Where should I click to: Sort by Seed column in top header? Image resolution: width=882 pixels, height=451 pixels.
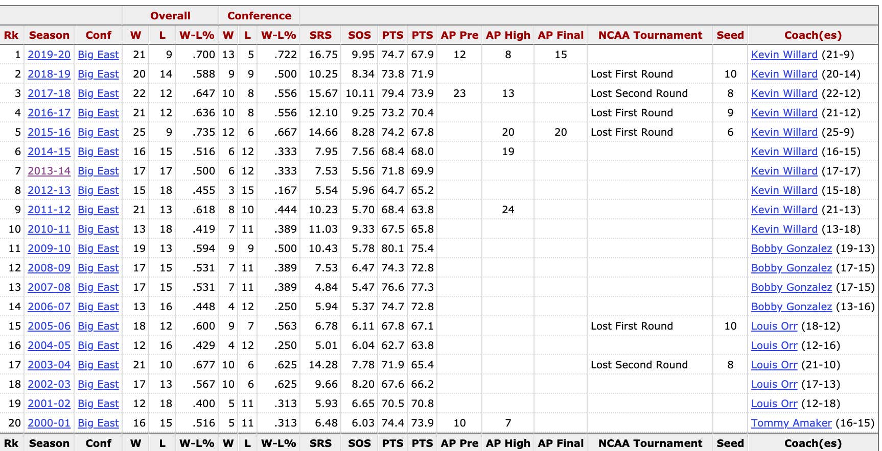730,35
